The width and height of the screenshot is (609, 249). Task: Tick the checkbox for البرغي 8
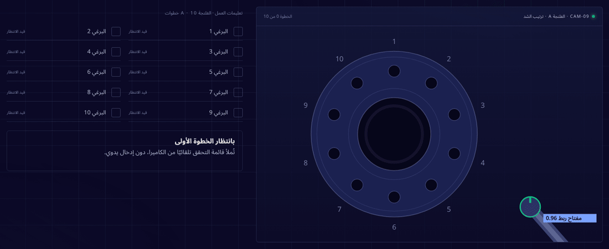pos(116,92)
